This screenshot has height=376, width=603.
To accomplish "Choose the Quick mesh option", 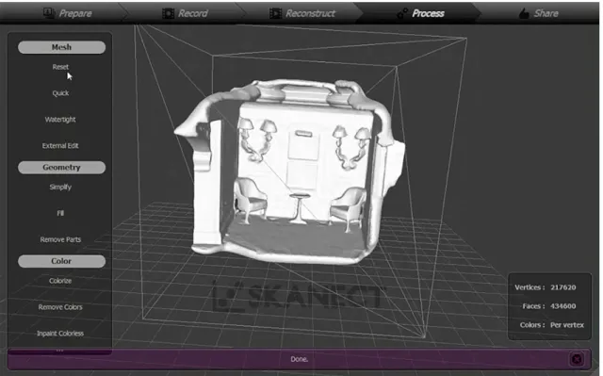I will pyautogui.click(x=60, y=93).
